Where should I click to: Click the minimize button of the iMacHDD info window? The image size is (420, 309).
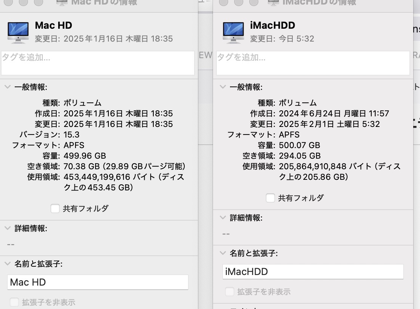[x=238, y=2]
